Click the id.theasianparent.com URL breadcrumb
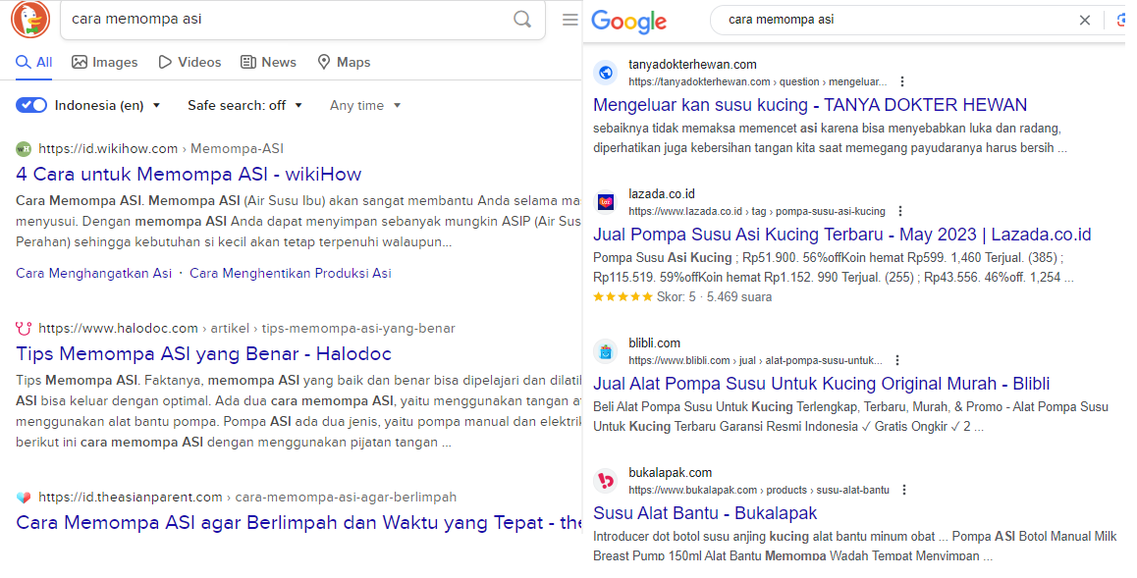The height and width of the screenshot is (578, 1137). pyautogui.click(x=247, y=497)
